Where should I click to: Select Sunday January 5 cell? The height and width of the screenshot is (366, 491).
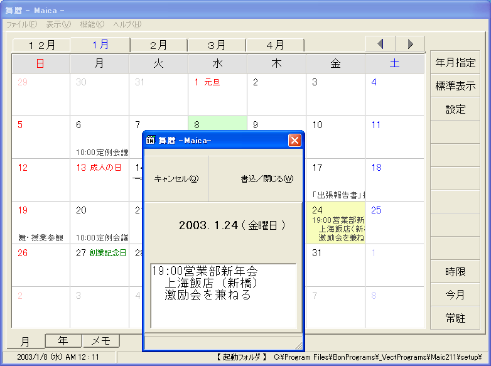point(41,137)
